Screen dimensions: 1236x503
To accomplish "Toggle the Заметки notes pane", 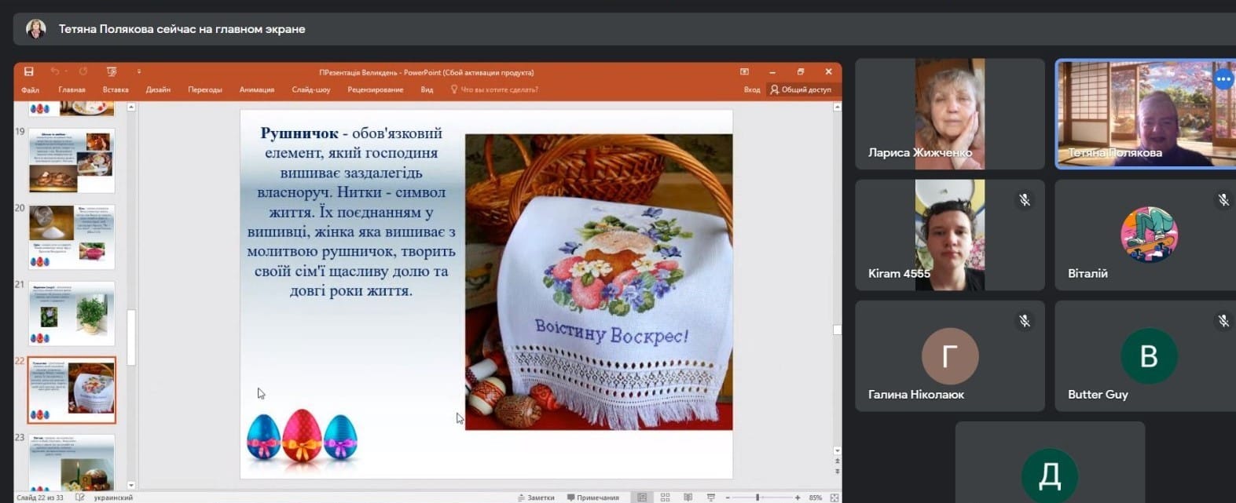I will [x=536, y=498].
